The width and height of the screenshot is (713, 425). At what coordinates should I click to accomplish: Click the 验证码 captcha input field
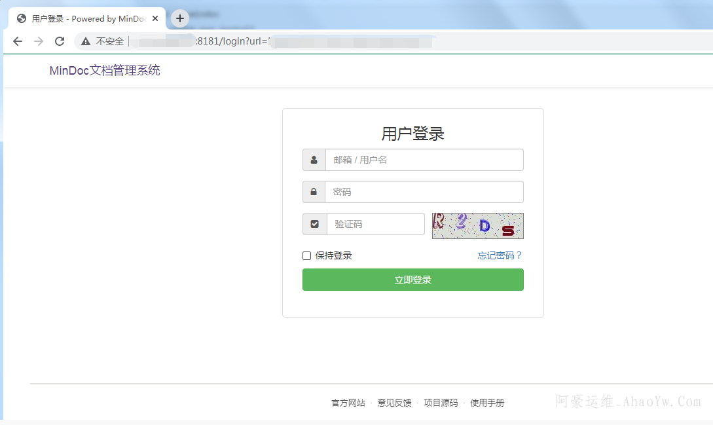pyautogui.click(x=375, y=224)
